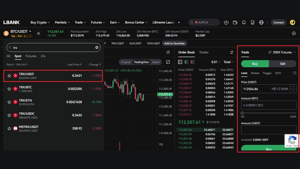Click the mobile download phone icon
300x169 pixels.
point(252,22)
